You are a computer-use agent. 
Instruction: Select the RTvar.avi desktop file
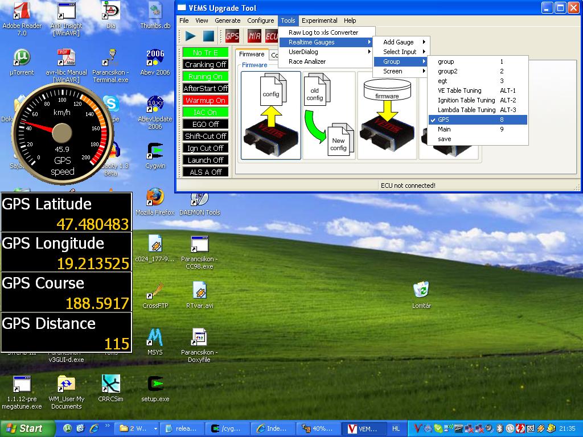coord(200,295)
